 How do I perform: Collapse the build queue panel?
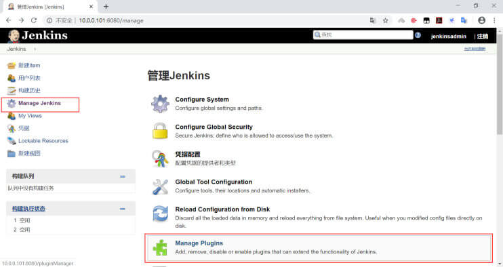[x=122, y=177]
